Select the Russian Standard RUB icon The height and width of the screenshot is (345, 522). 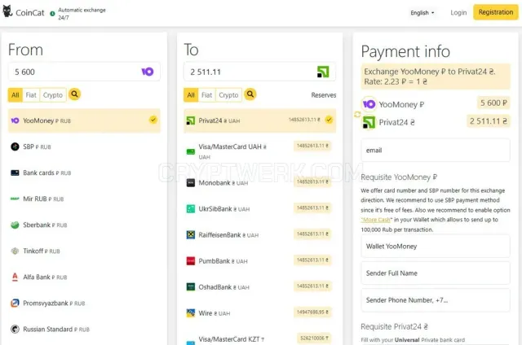coord(15,329)
